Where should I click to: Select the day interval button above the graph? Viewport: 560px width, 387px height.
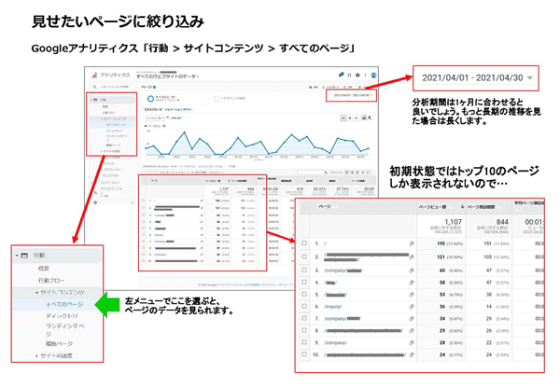click(x=343, y=117)
